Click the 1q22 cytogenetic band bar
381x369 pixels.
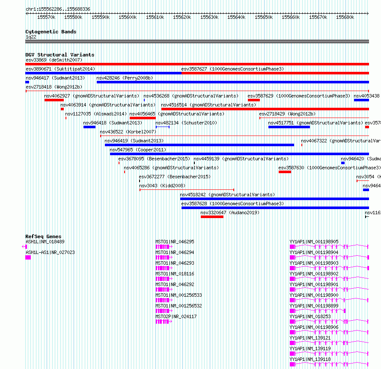[x=197, y=41]
